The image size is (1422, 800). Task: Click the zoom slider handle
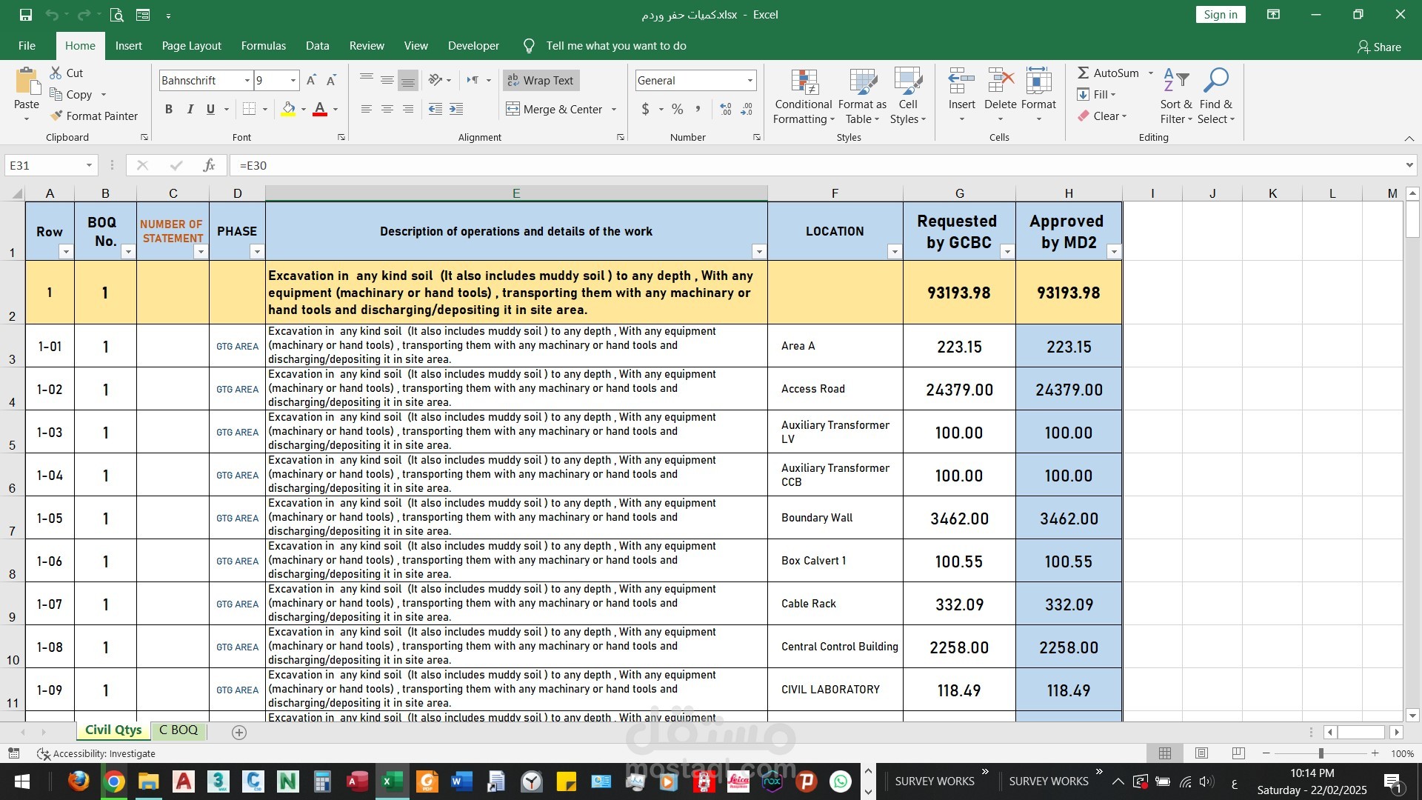[1321, 753]
